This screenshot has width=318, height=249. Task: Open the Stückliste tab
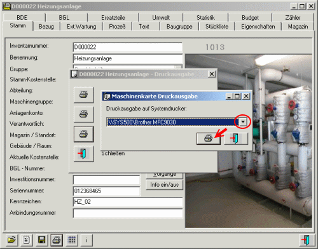coord(217,27)
